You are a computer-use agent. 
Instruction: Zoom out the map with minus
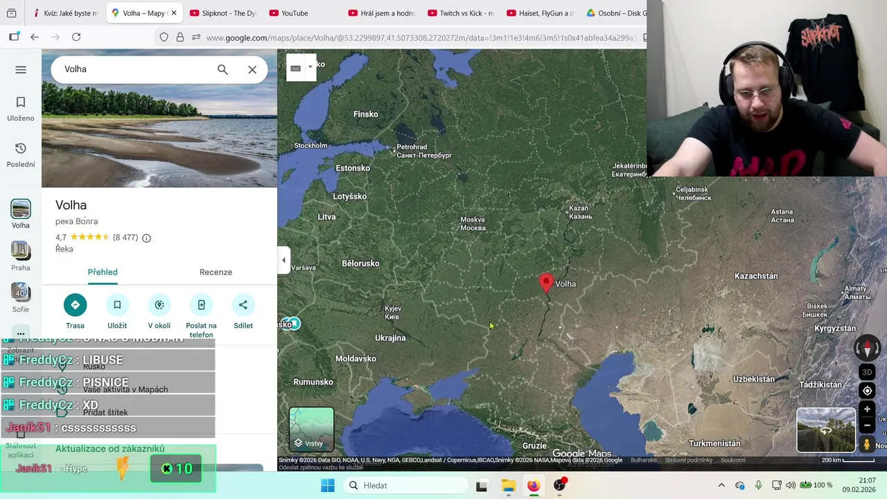(867, 425)
